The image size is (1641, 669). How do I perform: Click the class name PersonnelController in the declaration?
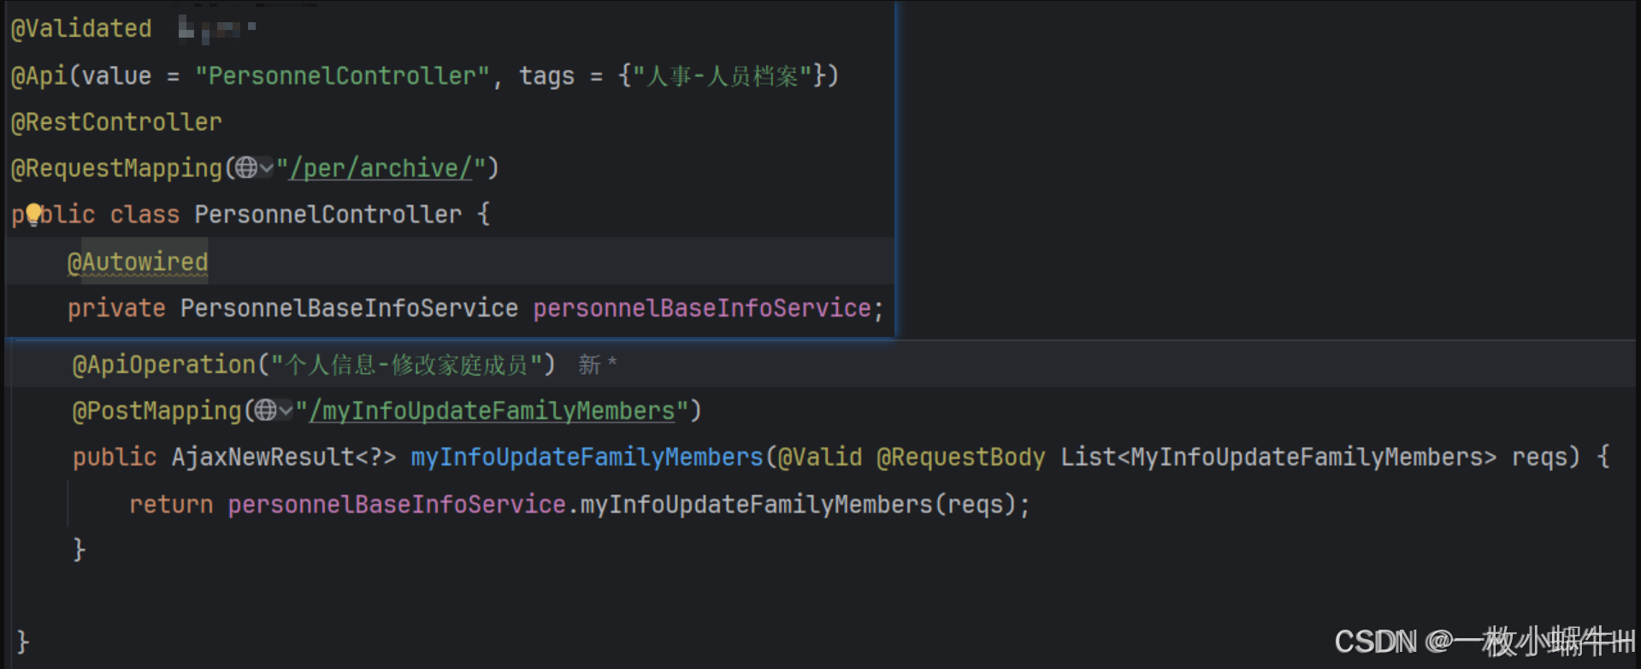pyautogui.click(x=328, y=215)
